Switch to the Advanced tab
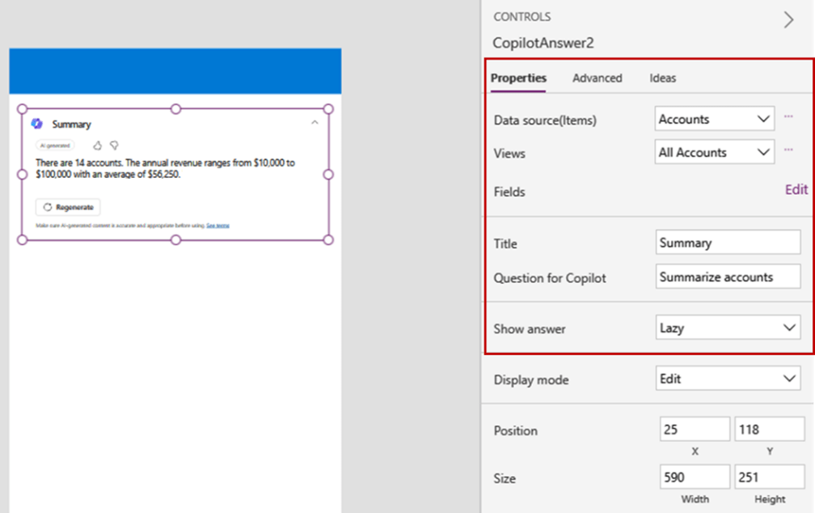 point(597,78)
